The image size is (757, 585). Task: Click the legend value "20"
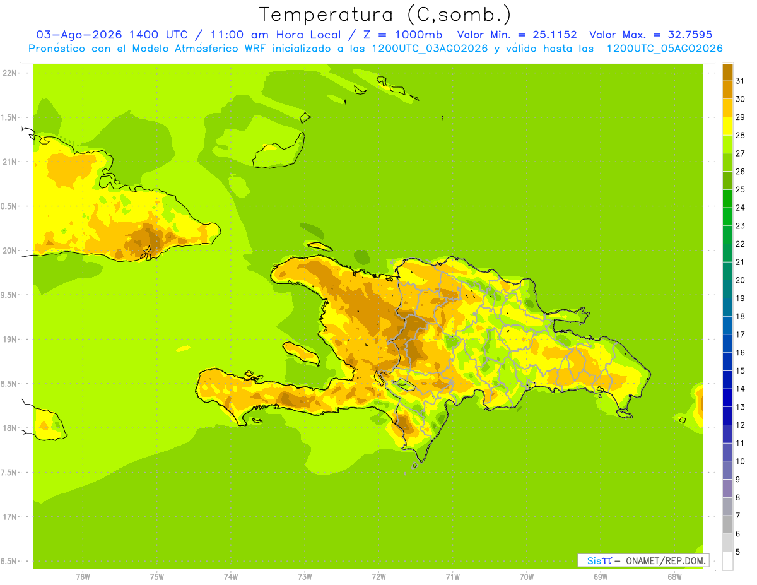[x=740, y=280]
